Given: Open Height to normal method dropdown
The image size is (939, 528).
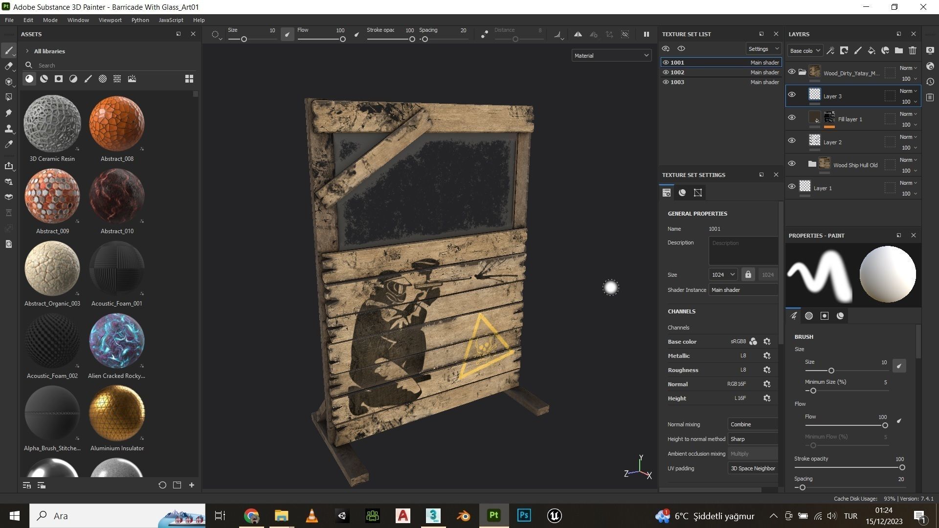Looking at the screenshot, I should 753,439.
